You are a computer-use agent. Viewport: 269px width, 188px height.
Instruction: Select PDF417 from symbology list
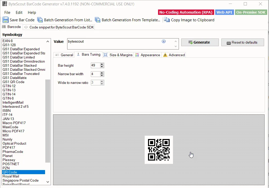[9, 147]
